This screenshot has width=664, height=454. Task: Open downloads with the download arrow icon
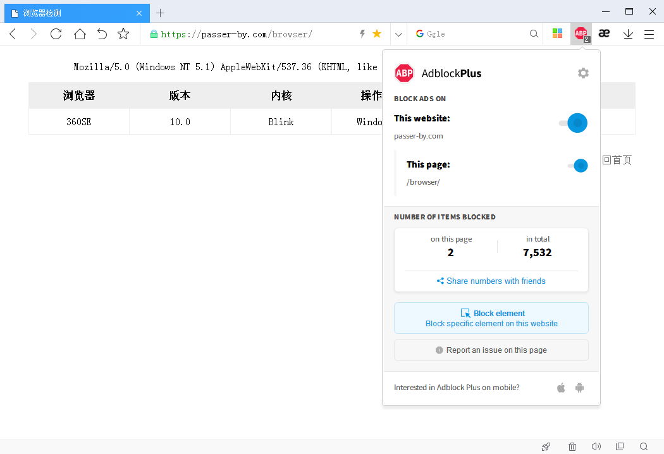point(628,34)
